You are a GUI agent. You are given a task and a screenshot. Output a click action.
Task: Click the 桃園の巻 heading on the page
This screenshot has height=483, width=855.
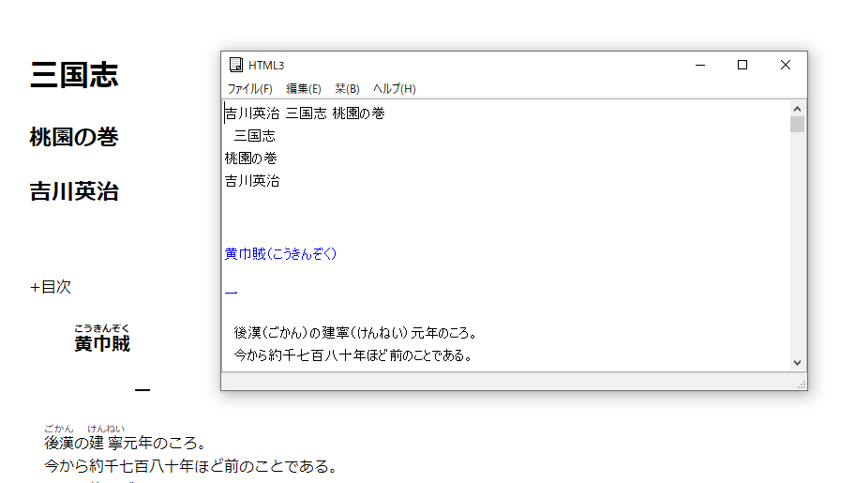pos(74,137)
